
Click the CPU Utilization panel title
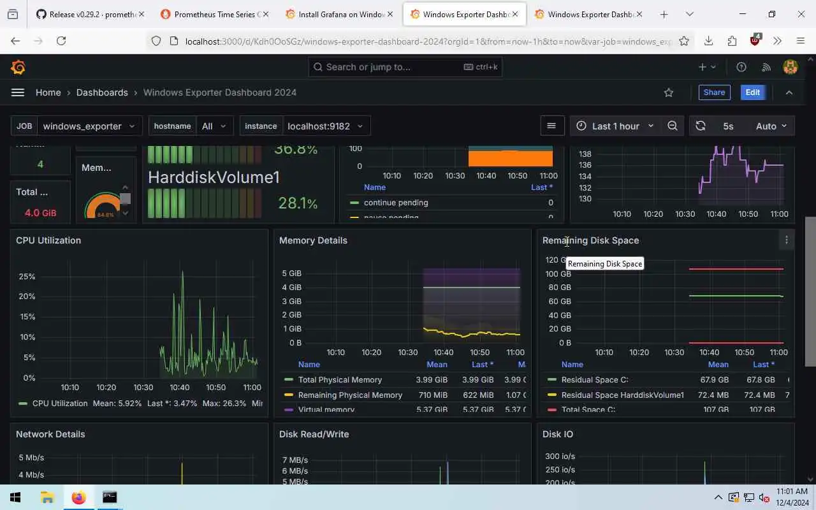coord(48,240)
